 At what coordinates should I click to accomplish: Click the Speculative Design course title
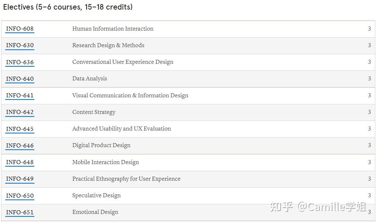click(96, 195)
